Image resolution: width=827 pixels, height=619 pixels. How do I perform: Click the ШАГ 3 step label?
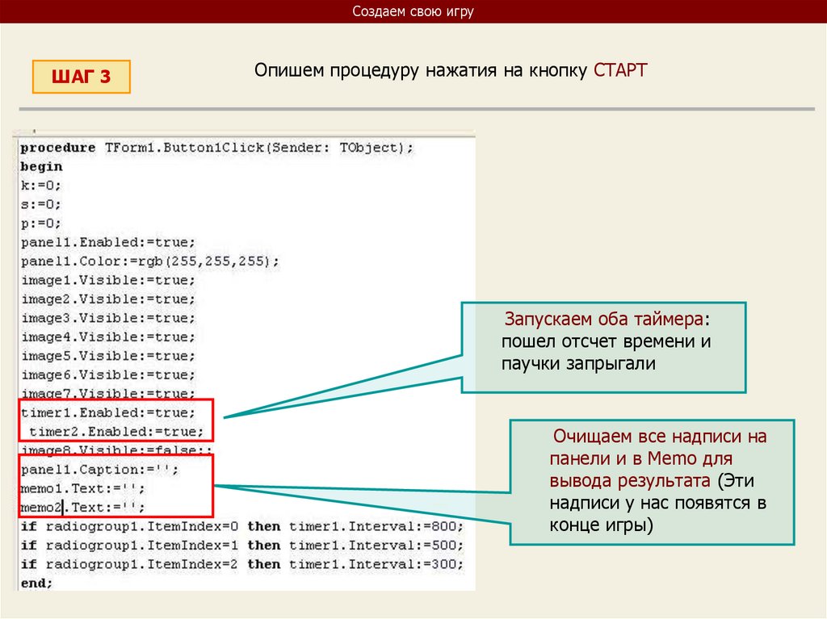point(82,77)
